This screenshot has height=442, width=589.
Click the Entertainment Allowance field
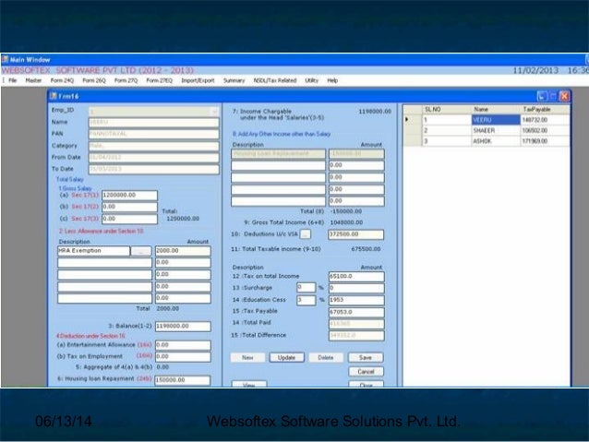183,345
